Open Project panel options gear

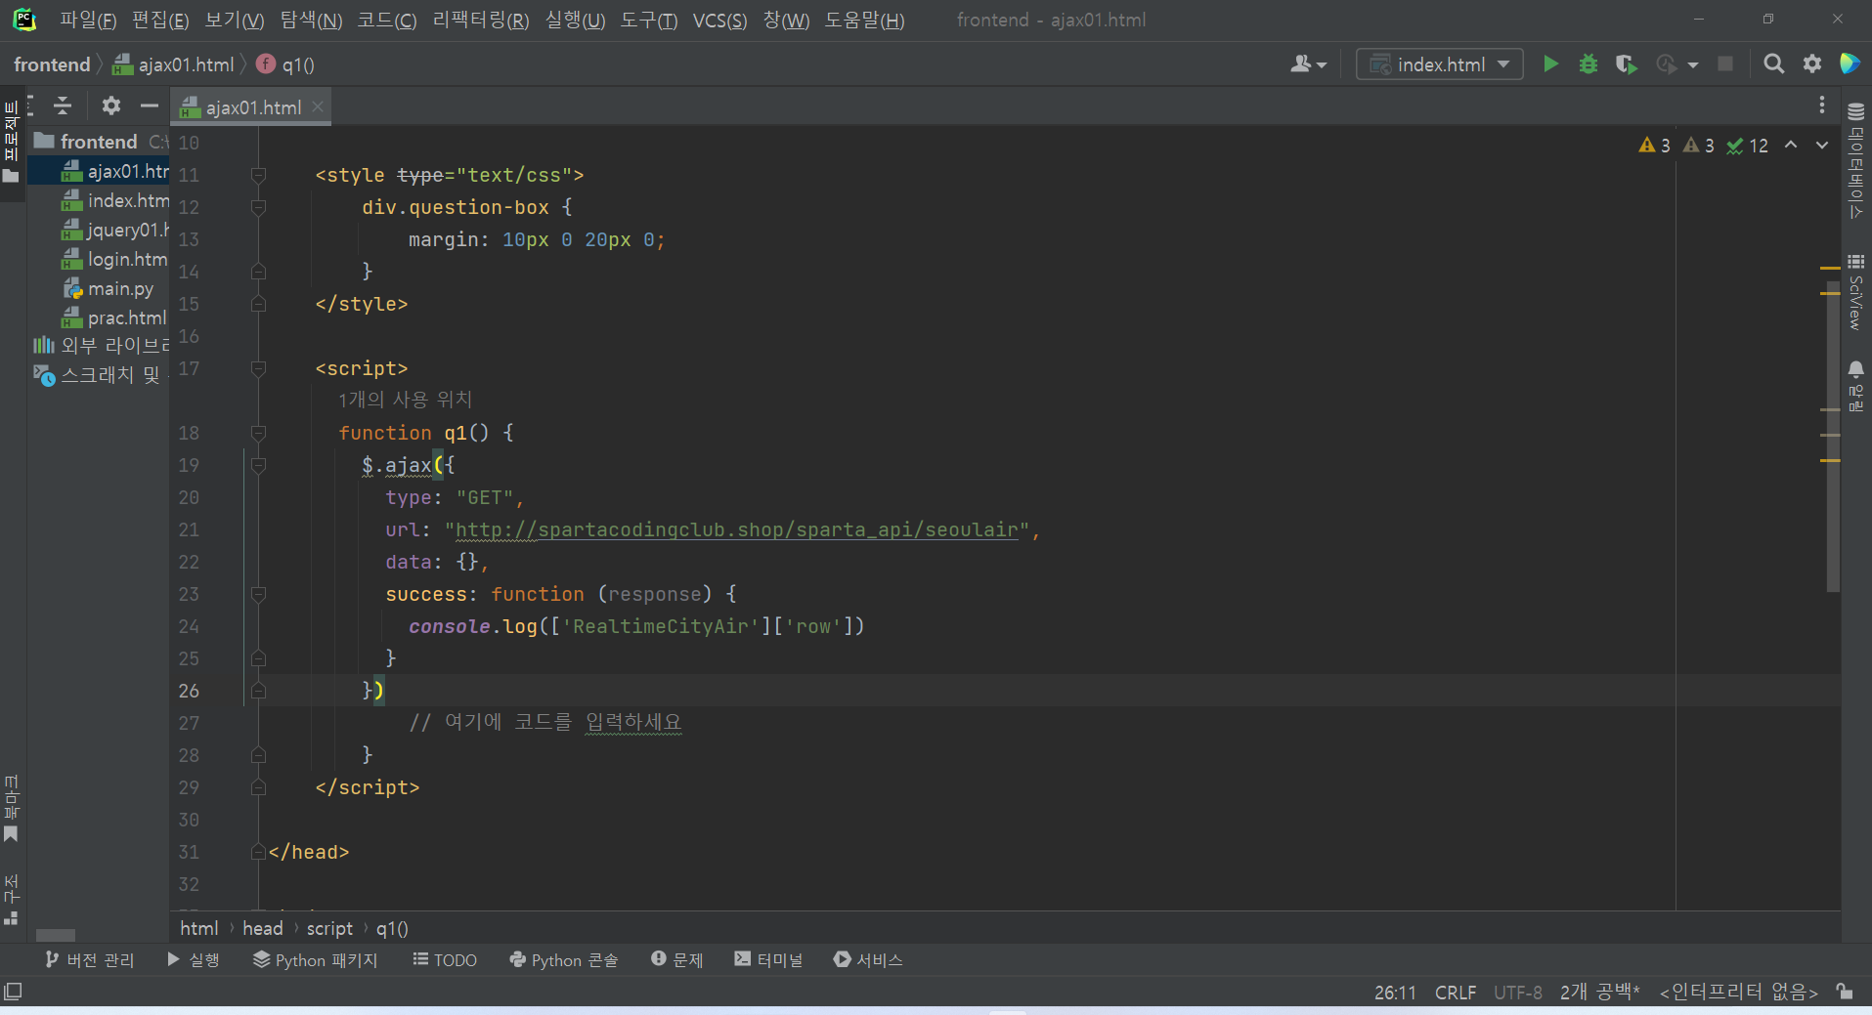(x=111, y=106)
